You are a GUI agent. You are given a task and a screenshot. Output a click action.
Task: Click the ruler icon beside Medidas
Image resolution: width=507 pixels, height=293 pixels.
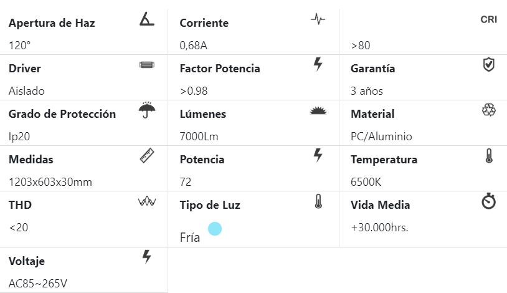pos(146,156)
